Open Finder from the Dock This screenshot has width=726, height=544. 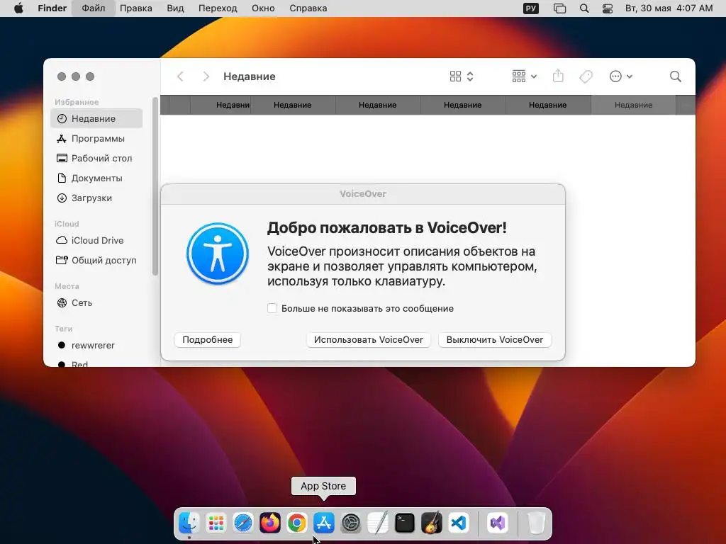189,523
